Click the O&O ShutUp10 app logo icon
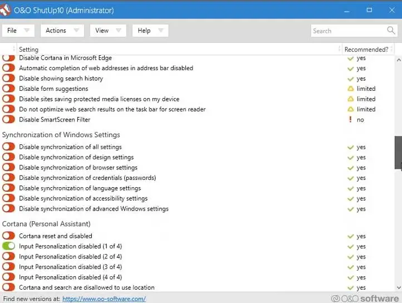This screenshot has height=303, width=402. tap(7, 10)
